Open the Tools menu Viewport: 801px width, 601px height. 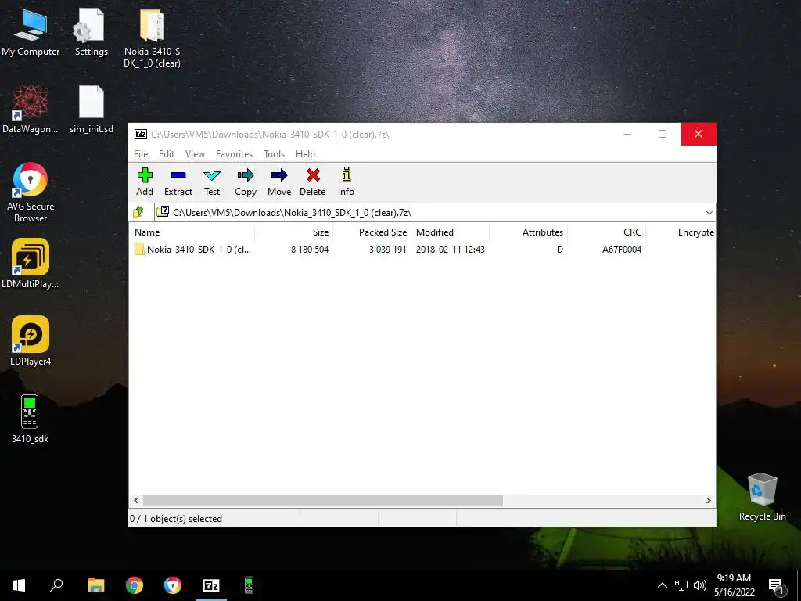coord(275,154)
